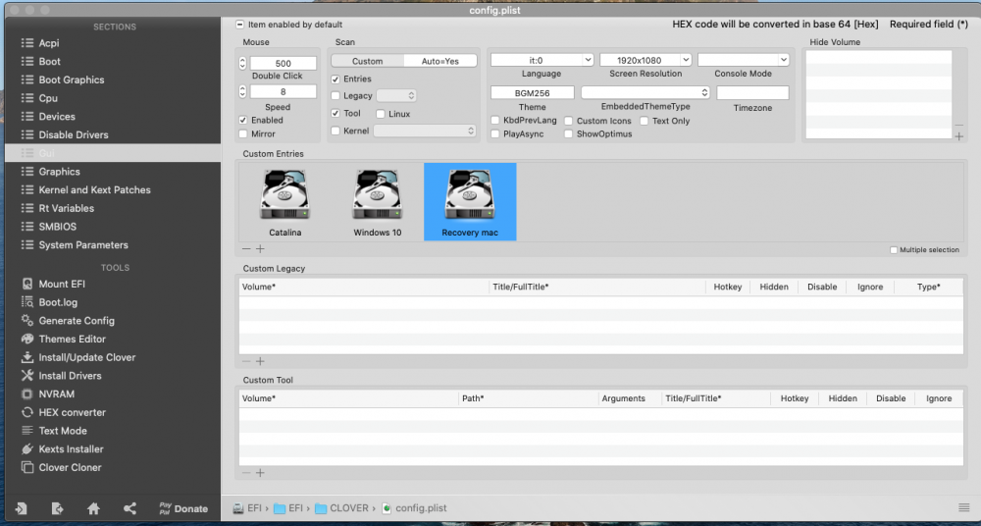Click the export icon in bottom toolbar
Viewport: 981px width, 526px height.
coord(57,508)
